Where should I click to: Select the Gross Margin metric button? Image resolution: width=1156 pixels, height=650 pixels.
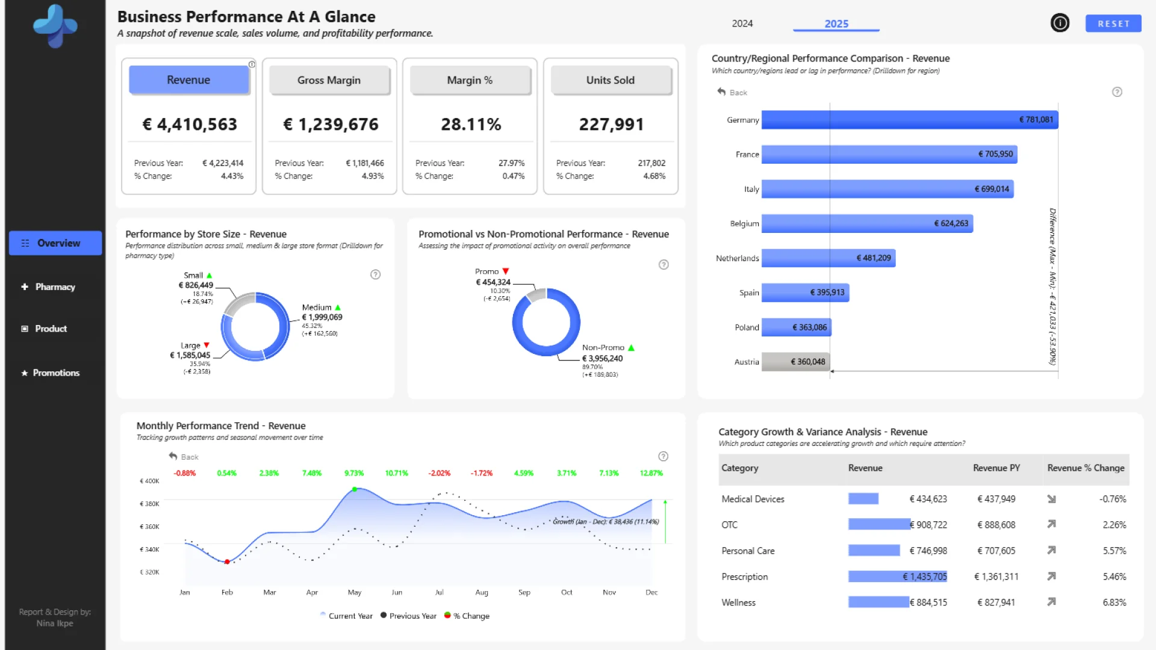point(329,80)
